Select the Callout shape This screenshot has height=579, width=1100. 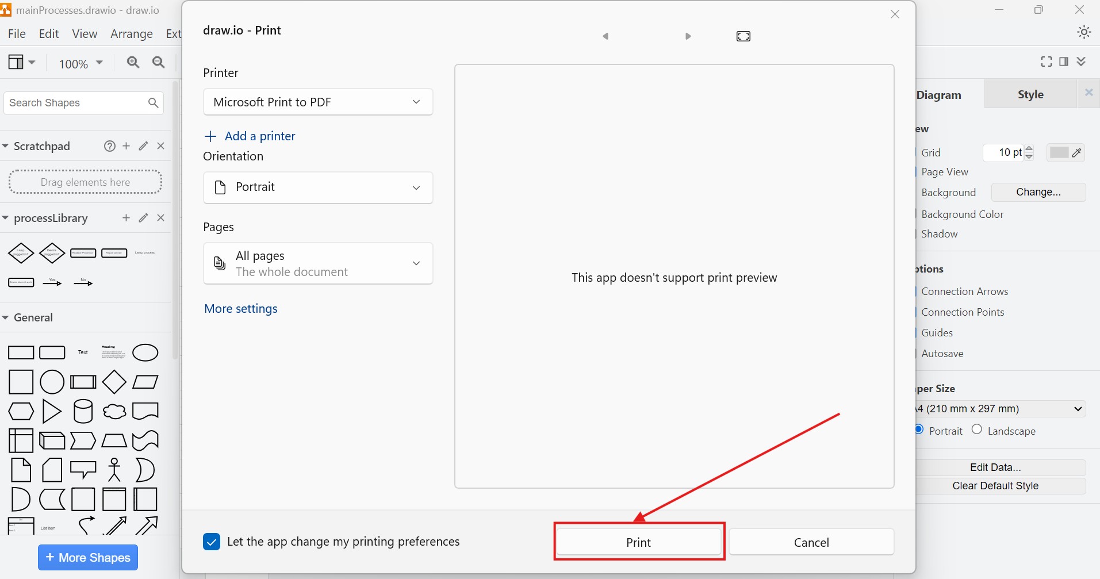pos(83,470)
